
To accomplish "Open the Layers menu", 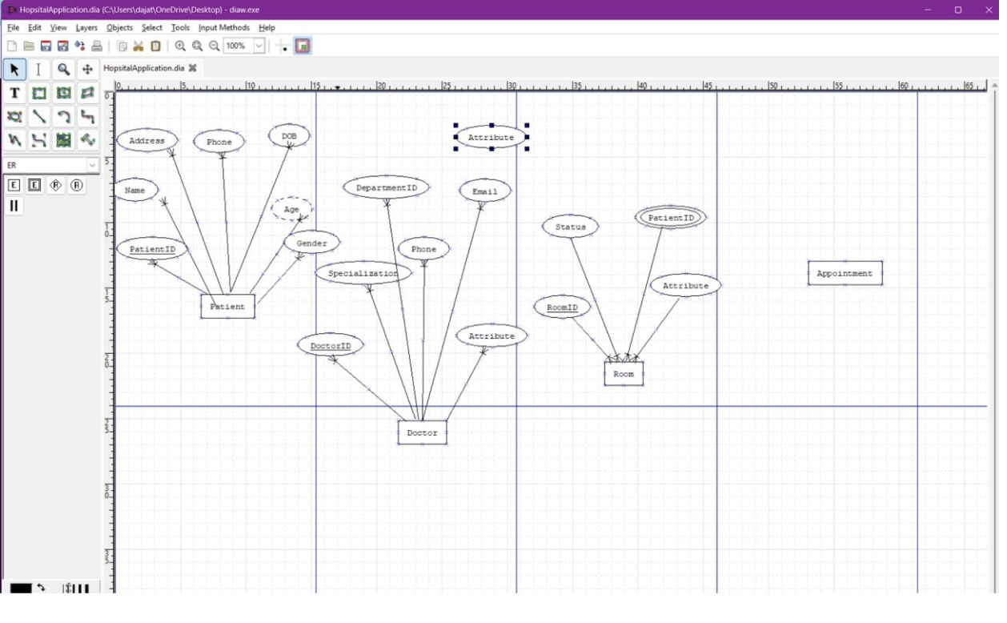I will click(86, 27).
